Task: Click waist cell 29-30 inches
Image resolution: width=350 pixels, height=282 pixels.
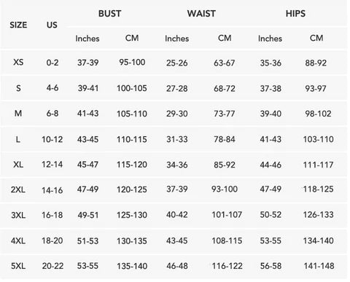Action: click(177, 114)
